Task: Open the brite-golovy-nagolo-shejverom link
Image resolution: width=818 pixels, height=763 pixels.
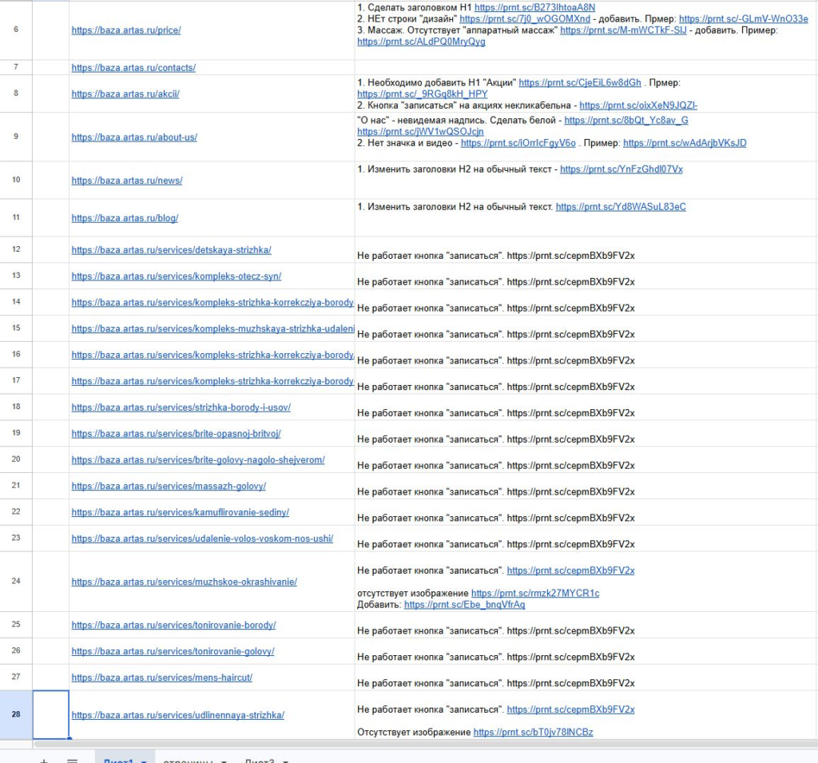Action: (198, 459)
